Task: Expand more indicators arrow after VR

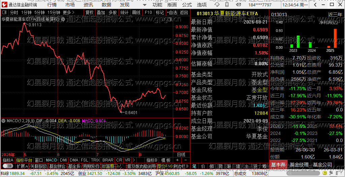Action: (x=133, y=160)
